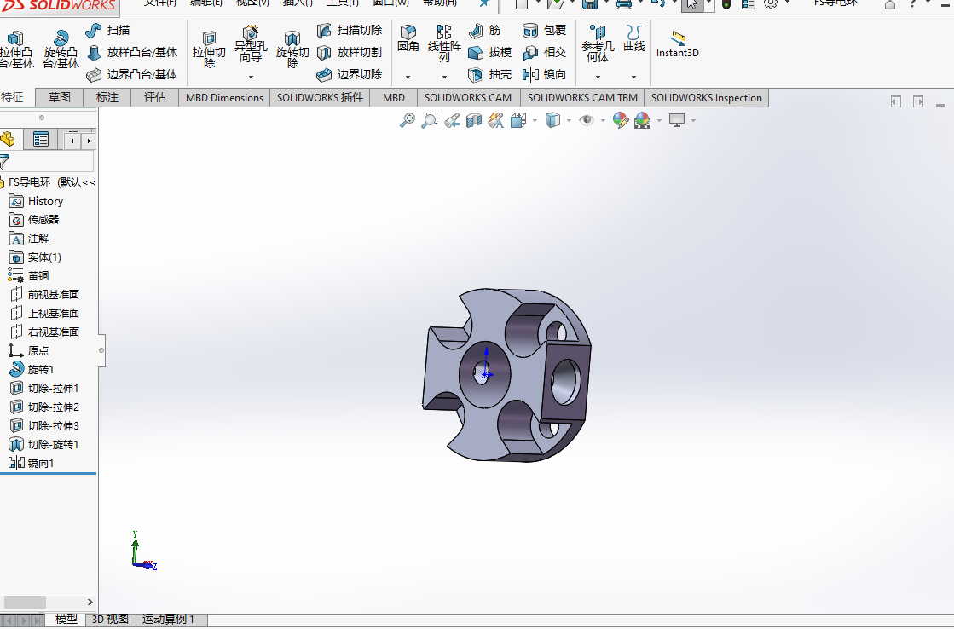Expand the 圆角 fillet dropdown arrow
The height and width of the screenshot is (629, 954).
tap(408, 78)
